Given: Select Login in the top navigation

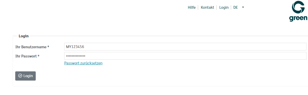Looking at the screenshot, I should click(224, 7).
